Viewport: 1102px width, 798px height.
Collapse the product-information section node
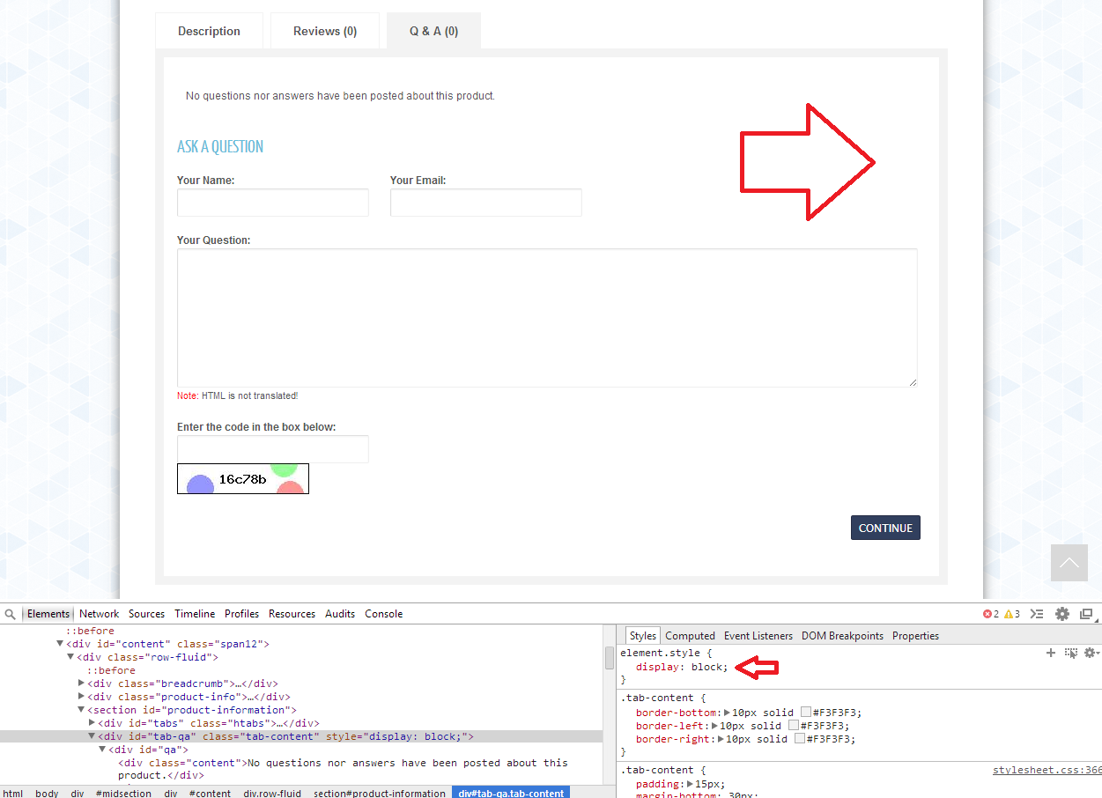pyautogui.click(x=82, y=710)
